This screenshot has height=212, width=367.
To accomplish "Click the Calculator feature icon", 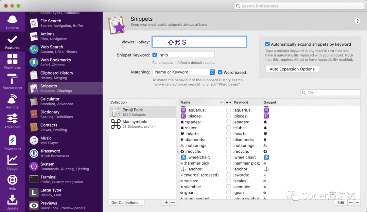I will click(x=34, y=102).
